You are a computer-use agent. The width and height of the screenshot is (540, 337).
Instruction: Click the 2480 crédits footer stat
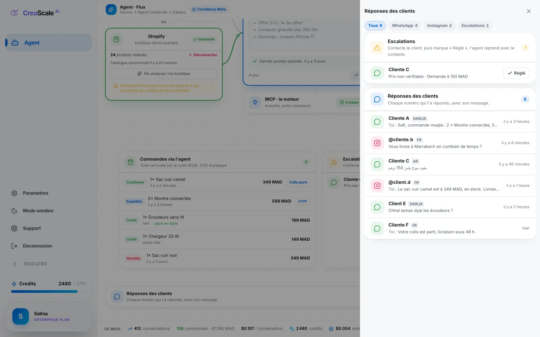point(306,329)
